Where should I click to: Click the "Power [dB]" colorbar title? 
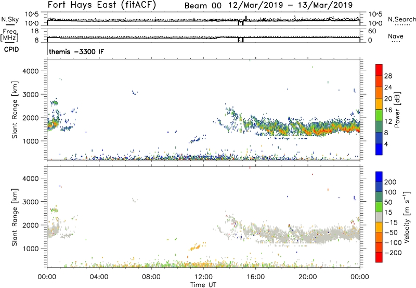tap(397, 110)
